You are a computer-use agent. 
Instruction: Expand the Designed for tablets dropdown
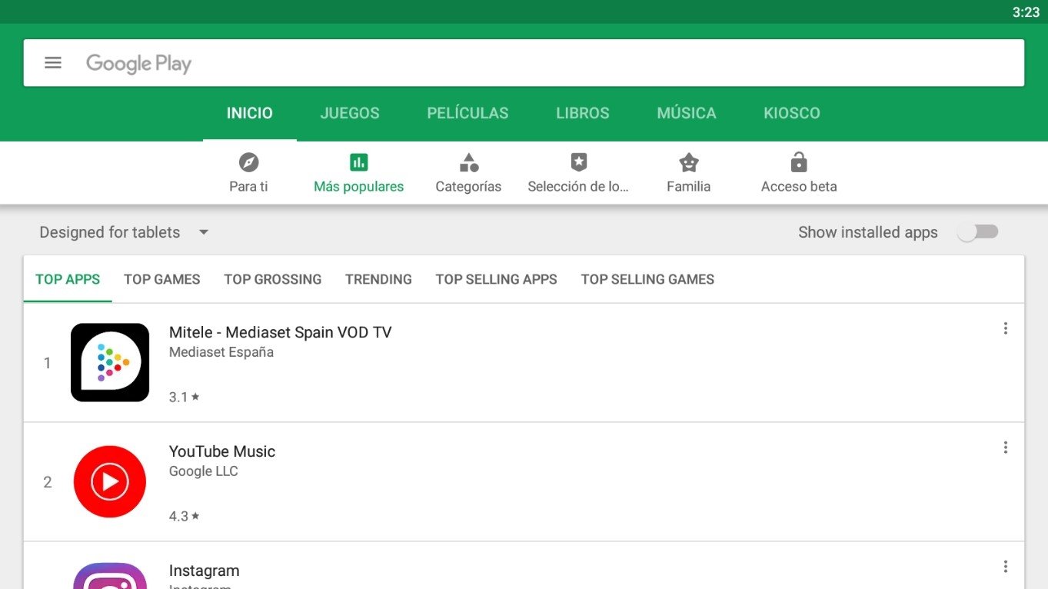point(125,232)
